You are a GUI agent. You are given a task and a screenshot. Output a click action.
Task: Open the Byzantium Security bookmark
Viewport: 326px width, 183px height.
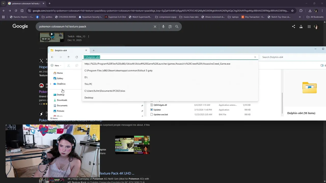90,17
